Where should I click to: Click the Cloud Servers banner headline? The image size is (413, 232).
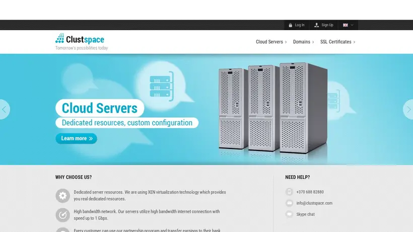[x=100, y=108]
